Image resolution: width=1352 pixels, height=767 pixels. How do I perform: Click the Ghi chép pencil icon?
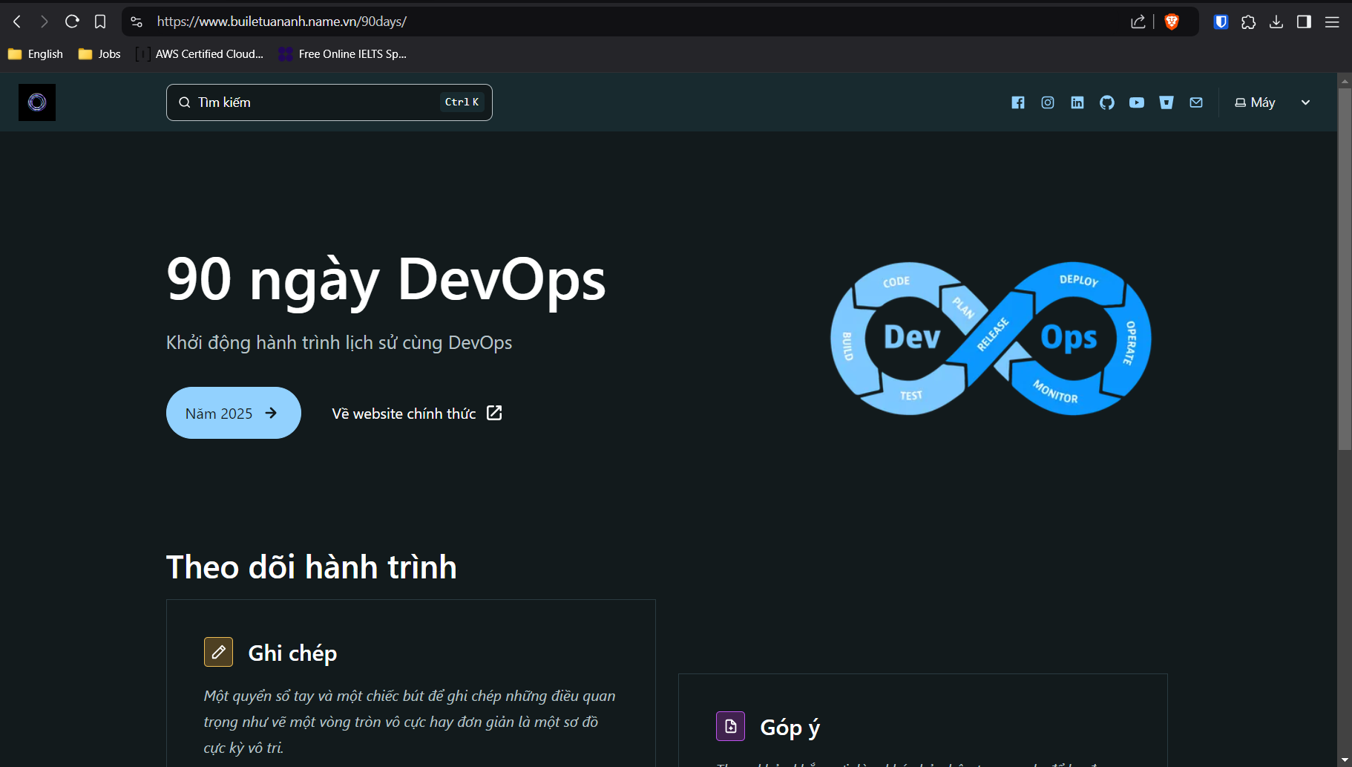[x=218, y=652]
